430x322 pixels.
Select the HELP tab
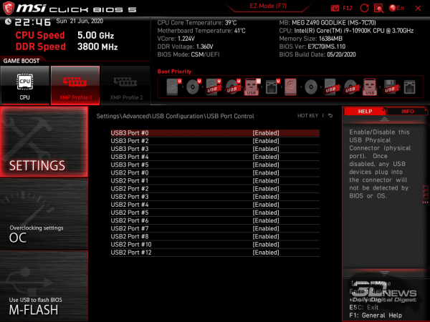coord(365,112)
